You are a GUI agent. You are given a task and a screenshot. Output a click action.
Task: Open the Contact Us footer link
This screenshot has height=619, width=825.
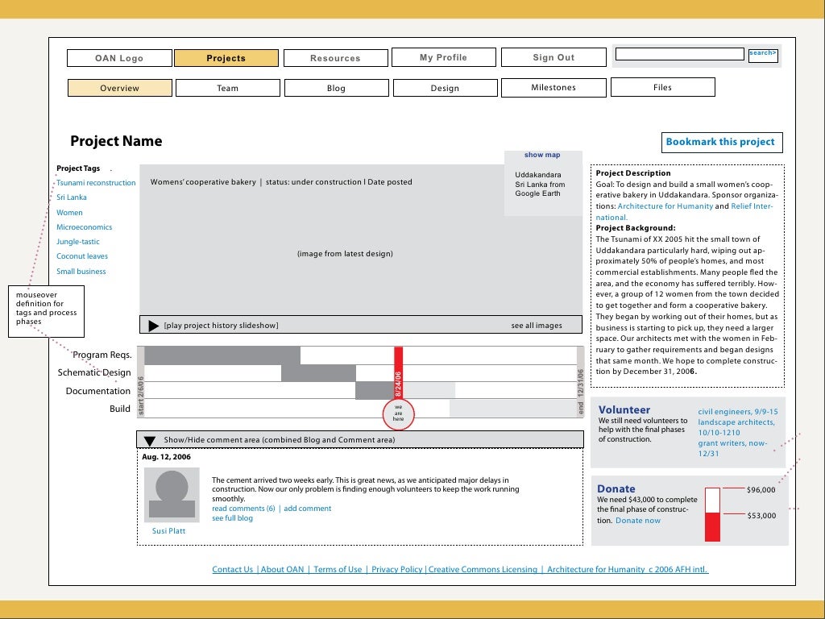click(x=233, y=570)
